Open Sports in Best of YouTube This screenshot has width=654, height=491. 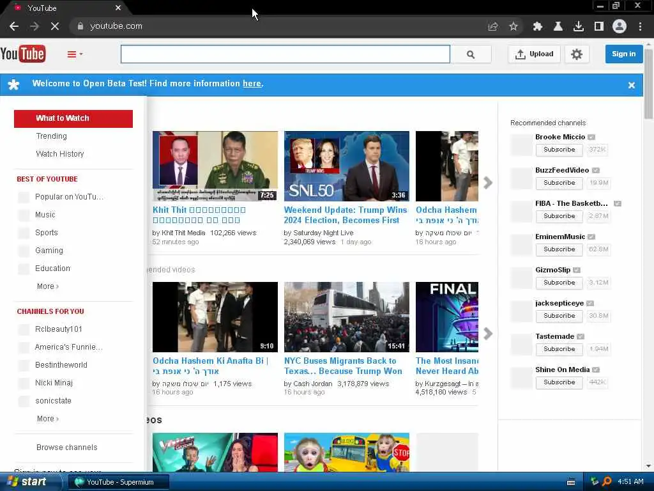pos(46,233)
